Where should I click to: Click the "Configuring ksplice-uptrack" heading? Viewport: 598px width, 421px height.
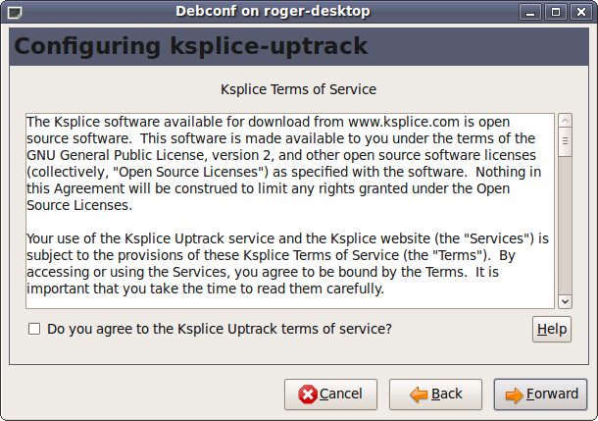click(x=191, y=47)
